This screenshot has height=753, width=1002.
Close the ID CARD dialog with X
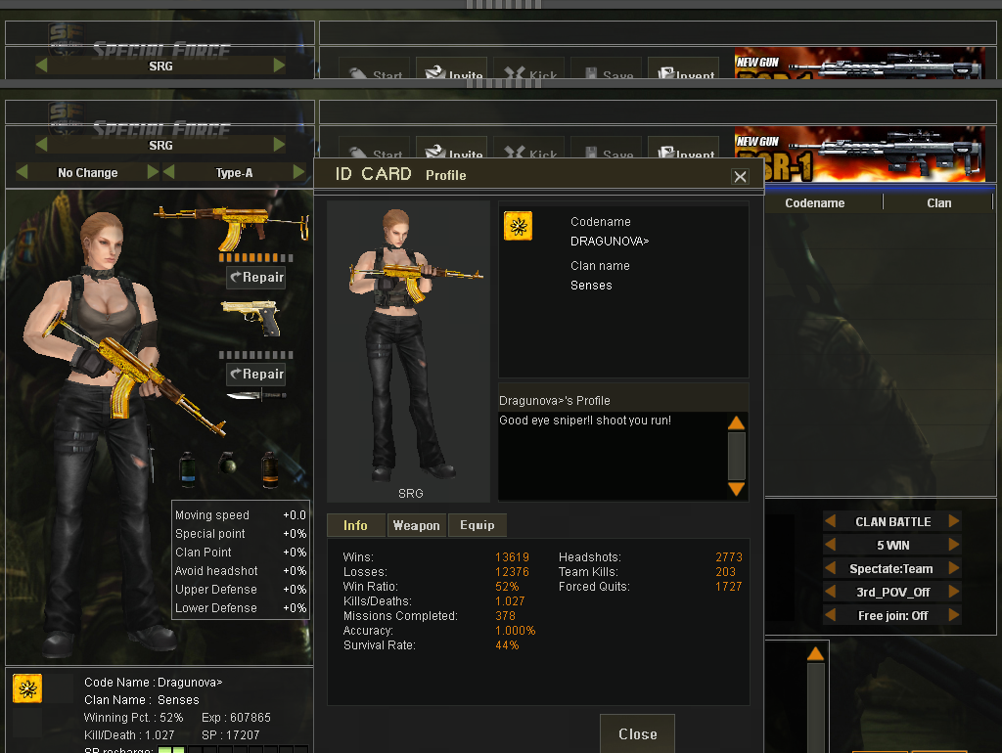[x=740, y=176]
